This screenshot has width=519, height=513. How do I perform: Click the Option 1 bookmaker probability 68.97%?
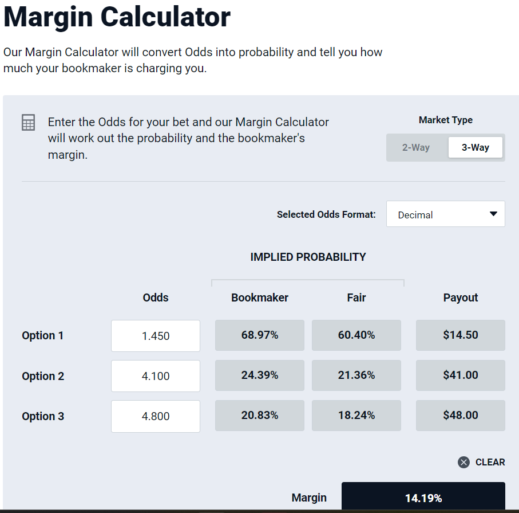pos(260,335)
